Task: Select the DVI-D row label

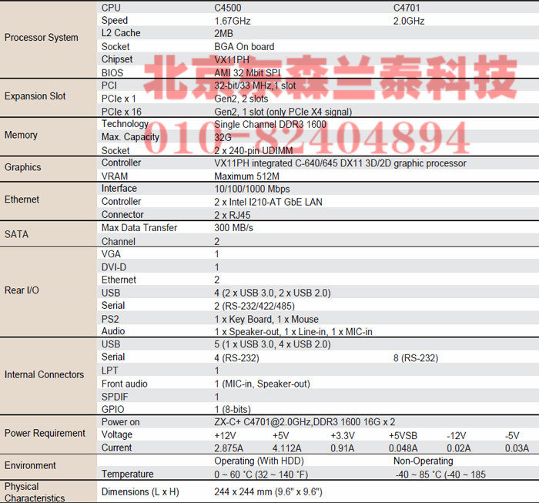Action: coord(113,267)
